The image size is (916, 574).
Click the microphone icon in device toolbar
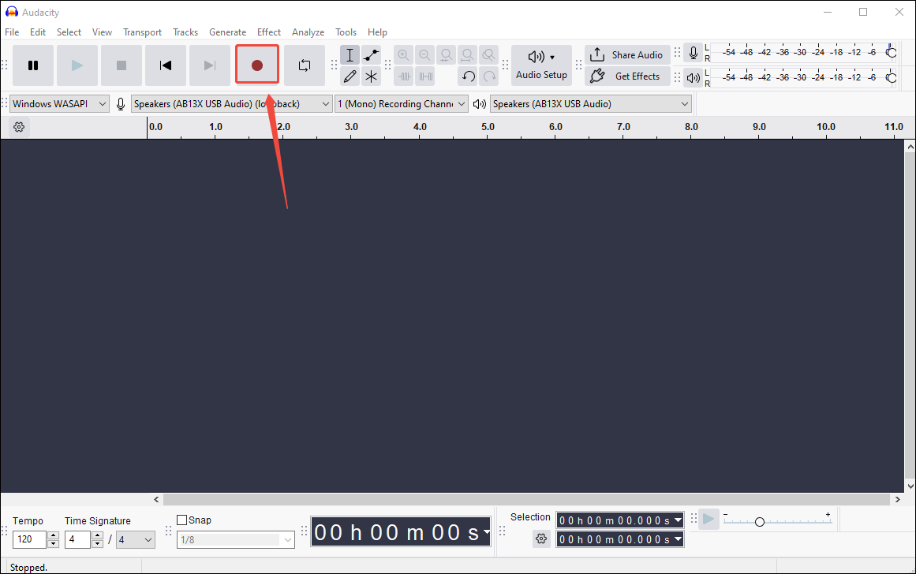[121, 104]
